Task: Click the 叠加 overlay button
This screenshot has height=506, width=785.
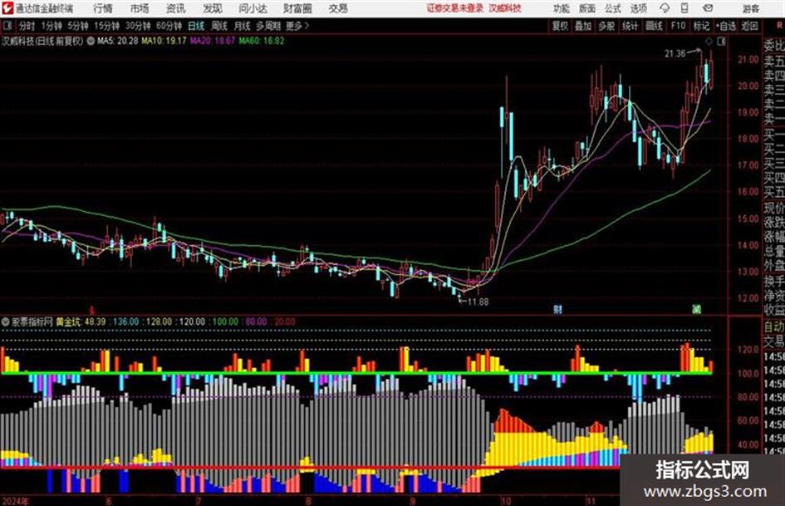Action: pos(583,26)
